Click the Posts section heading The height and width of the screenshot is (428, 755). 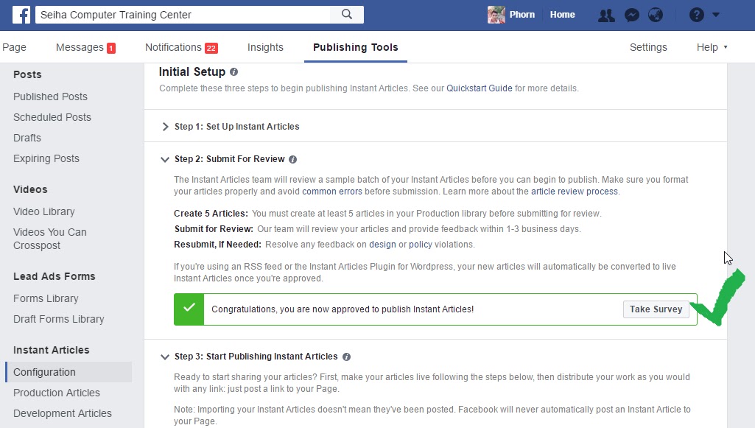27,74
